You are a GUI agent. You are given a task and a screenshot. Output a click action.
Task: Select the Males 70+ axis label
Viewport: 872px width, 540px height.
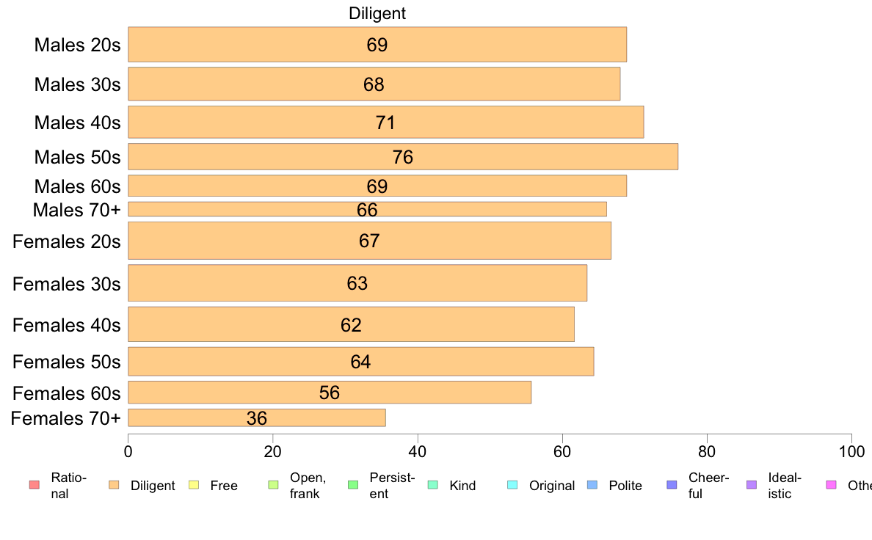77,211
